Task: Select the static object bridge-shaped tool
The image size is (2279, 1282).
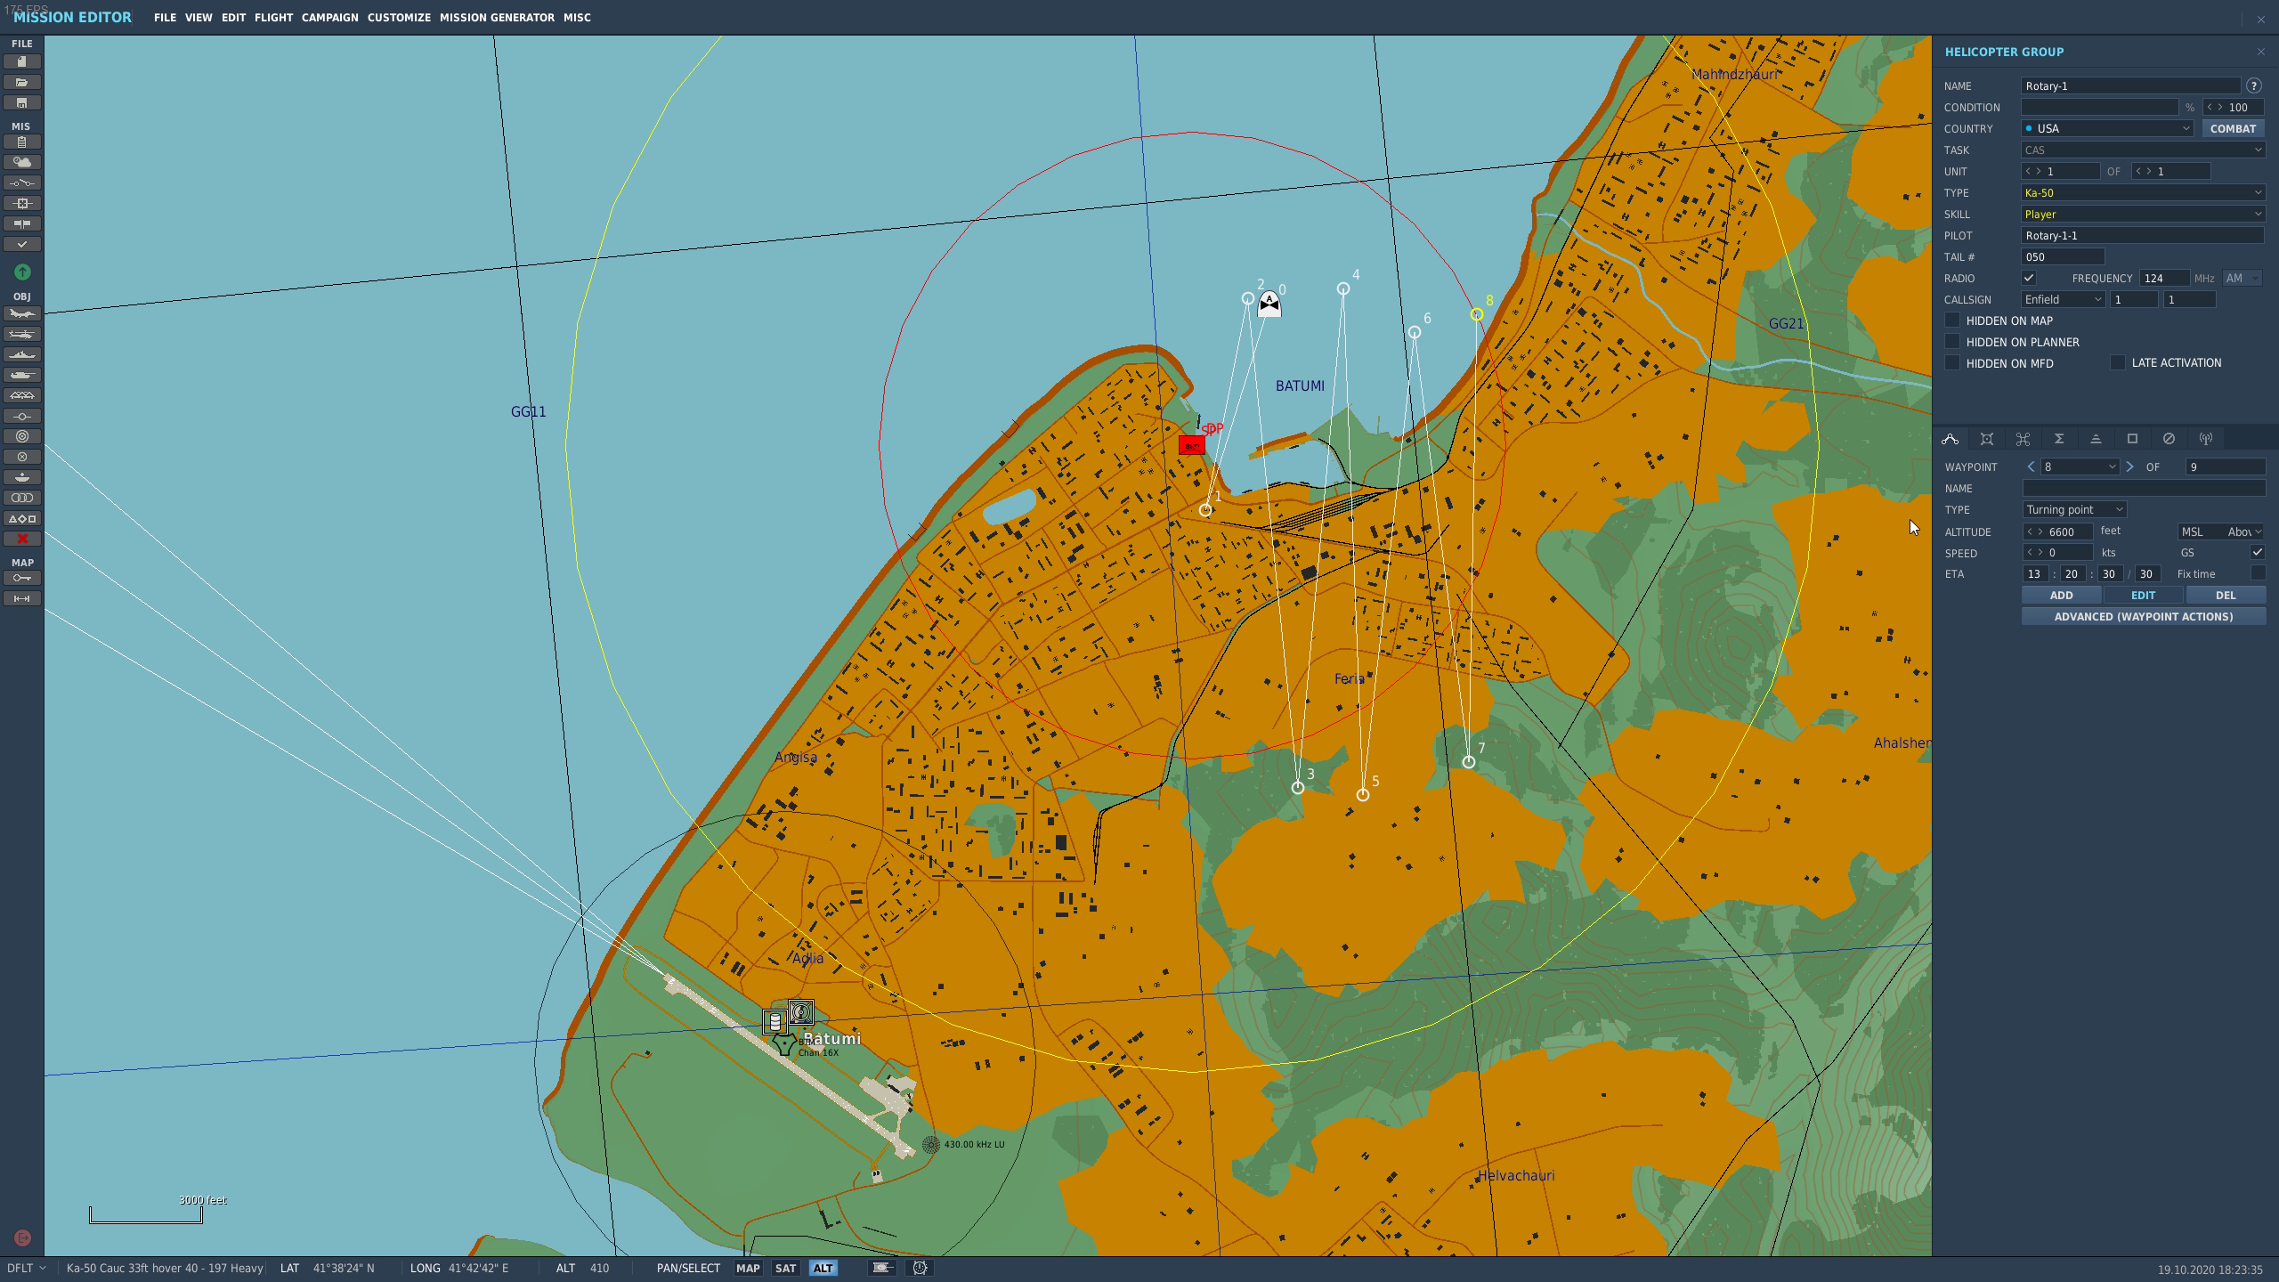Action: coord(22,395)
